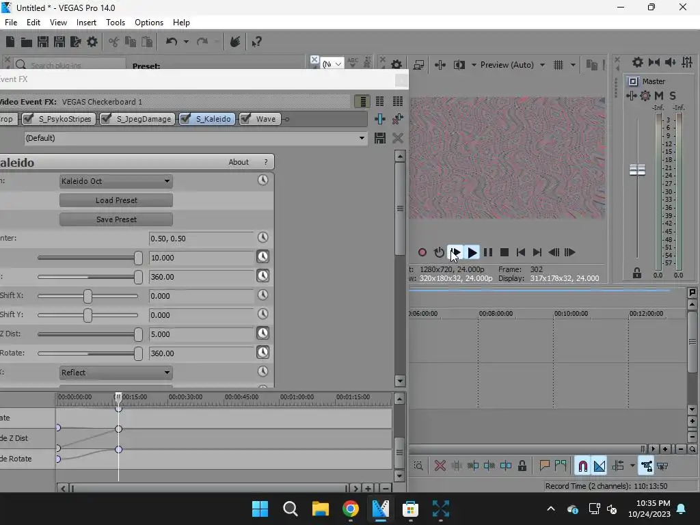This screenshot has height=525, width=700.
Task: Open Split Screen View dropdown arrow
Action: [x=474, y=65]
